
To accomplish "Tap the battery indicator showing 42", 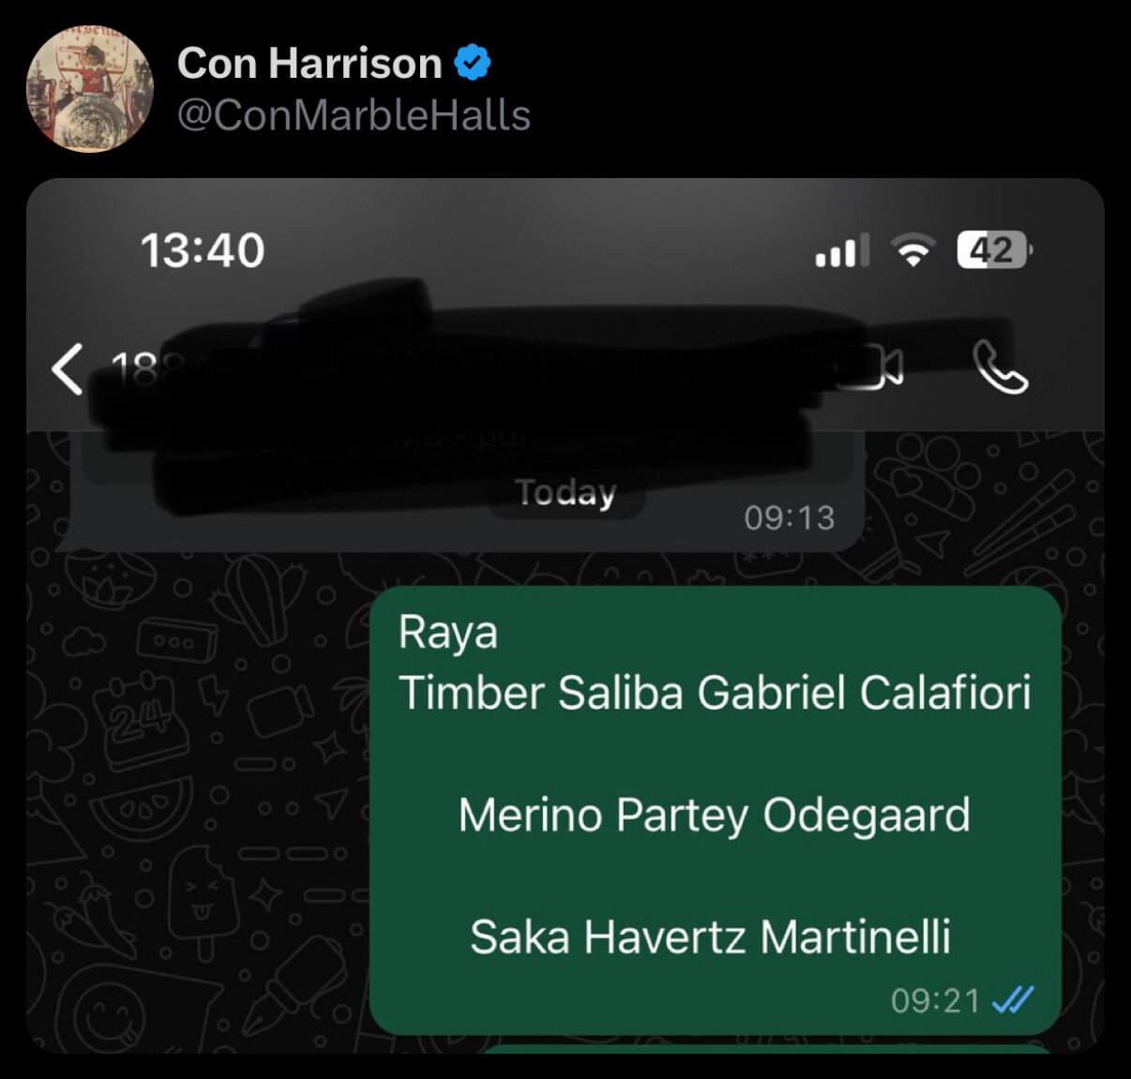I will coord(994,250).
